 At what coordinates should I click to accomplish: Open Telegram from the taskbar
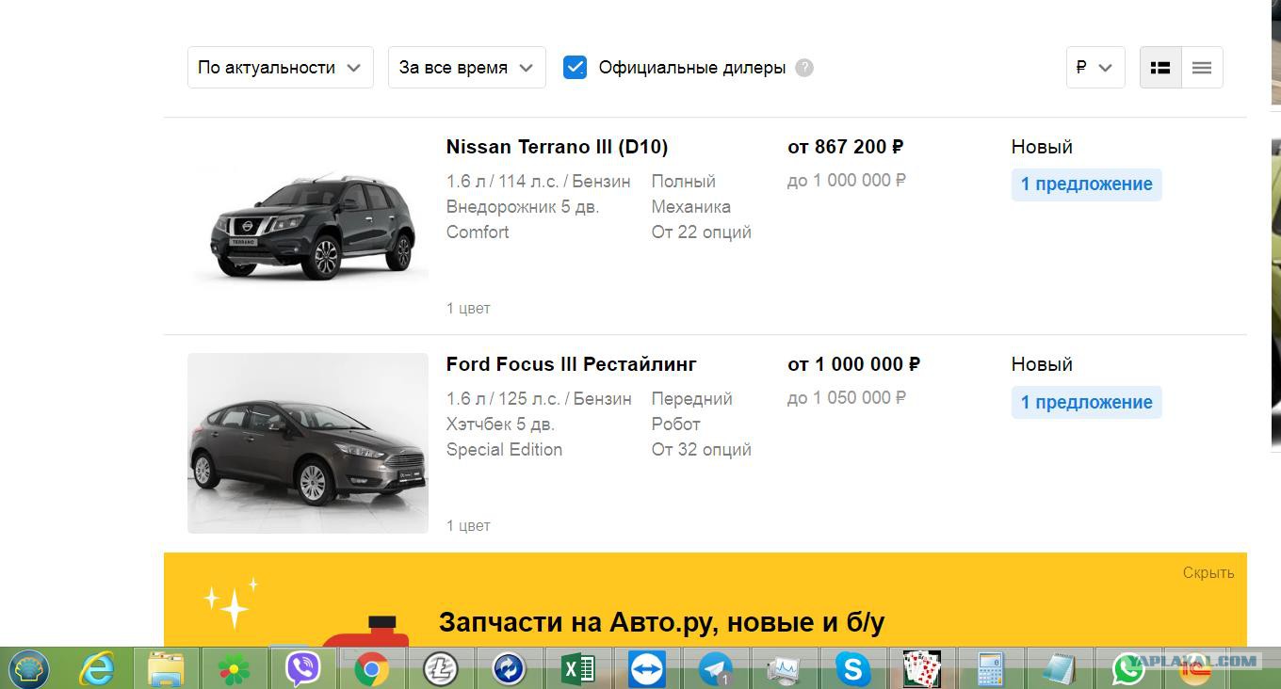pos(715,669)
